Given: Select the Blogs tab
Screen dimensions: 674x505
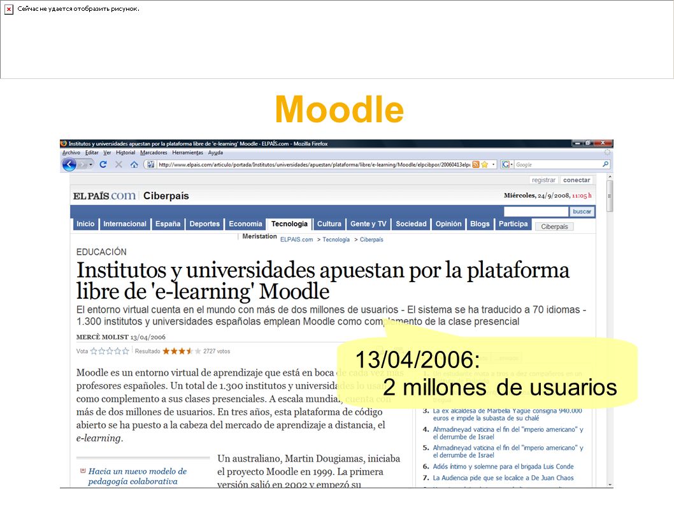Looking at the screenshot, I should 480,224.
